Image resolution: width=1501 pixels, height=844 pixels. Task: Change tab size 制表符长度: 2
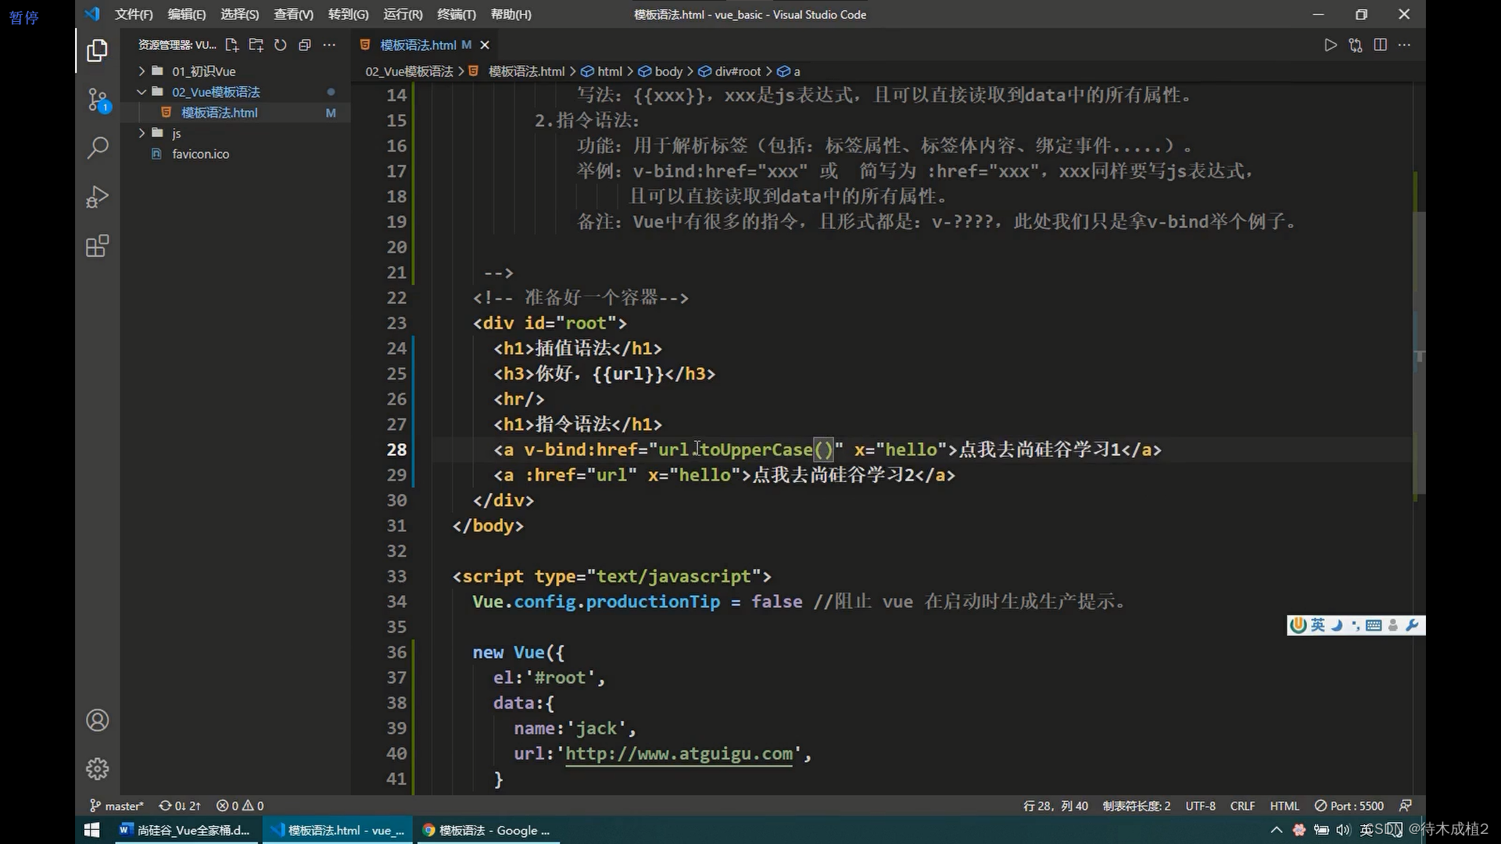click(1137, 806)
